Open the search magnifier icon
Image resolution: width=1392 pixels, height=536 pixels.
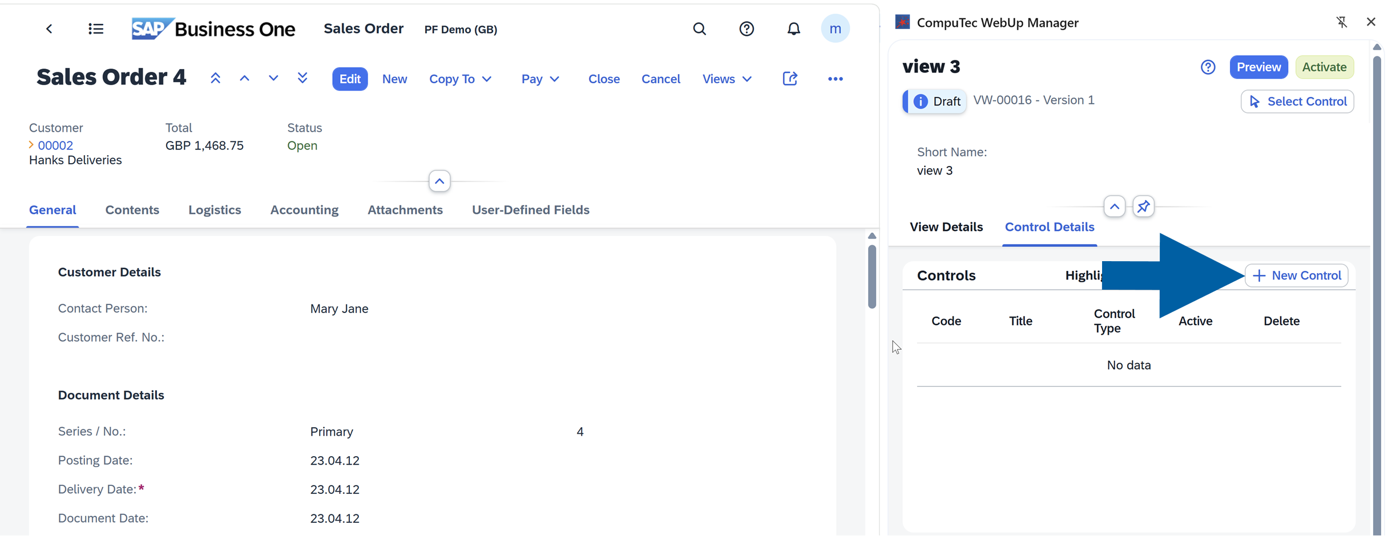(699, 29)
